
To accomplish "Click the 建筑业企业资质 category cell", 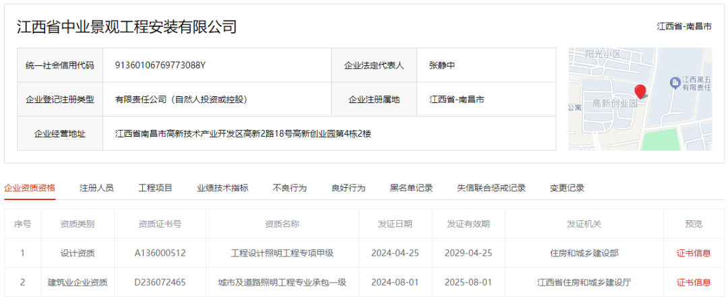I will (78, 282).
